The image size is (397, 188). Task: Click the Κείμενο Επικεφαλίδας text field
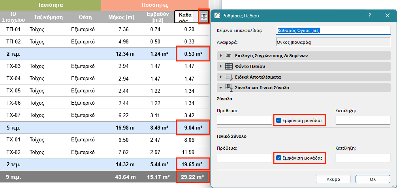[333, 30]
